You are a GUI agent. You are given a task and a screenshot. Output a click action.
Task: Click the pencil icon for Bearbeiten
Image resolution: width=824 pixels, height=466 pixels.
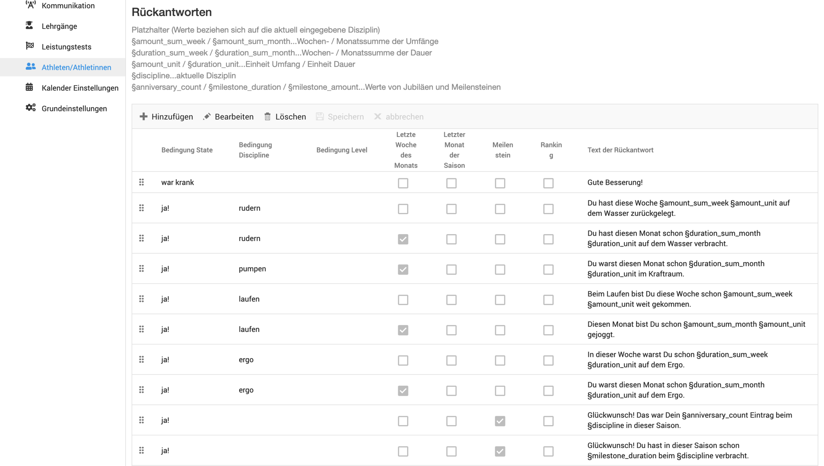click(207, 116)
